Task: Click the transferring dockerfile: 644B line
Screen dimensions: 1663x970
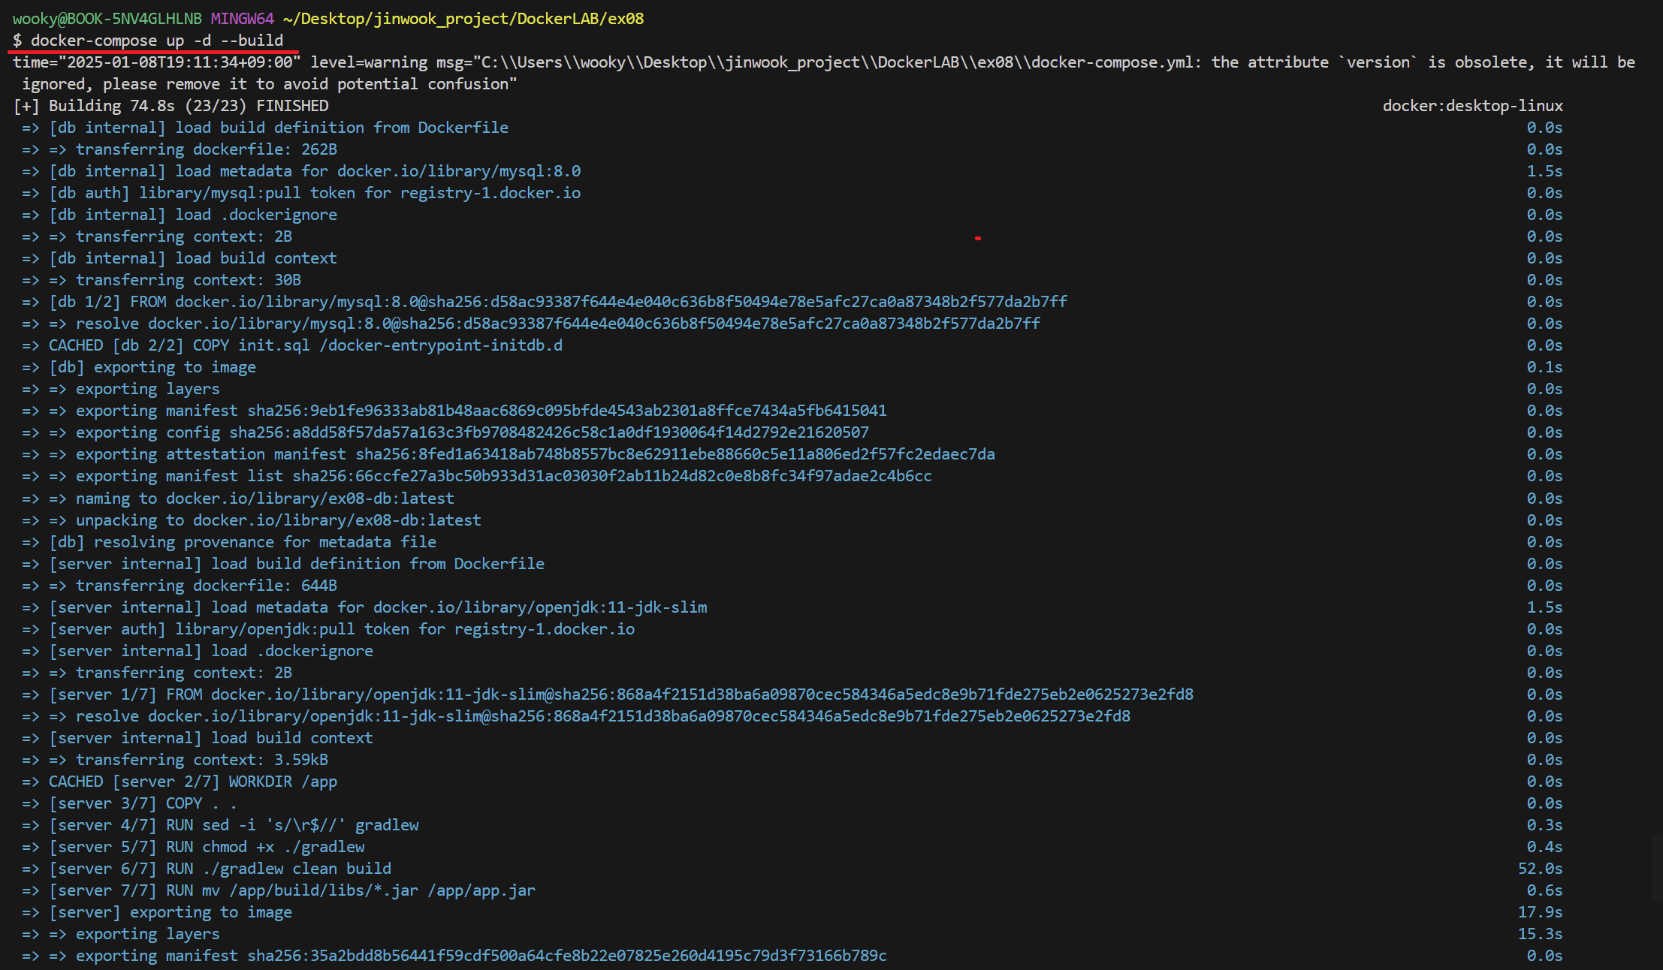Action: [x=206, y=586]
